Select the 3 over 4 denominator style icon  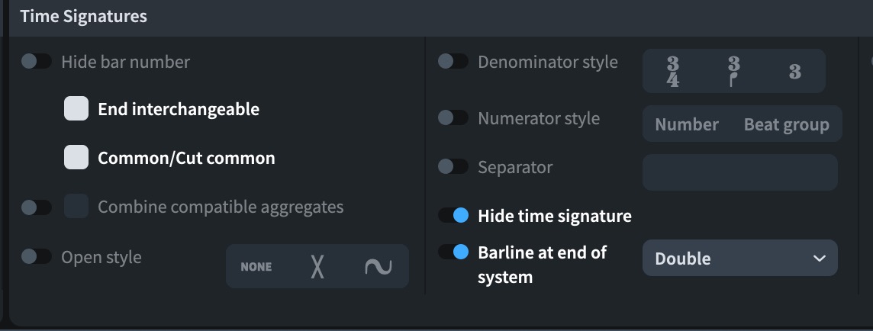(x=672, y=71)
